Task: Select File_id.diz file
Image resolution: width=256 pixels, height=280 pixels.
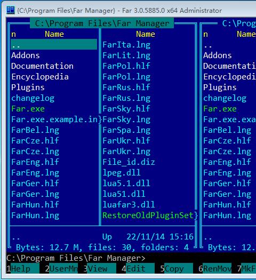Action: click(129, 162)
